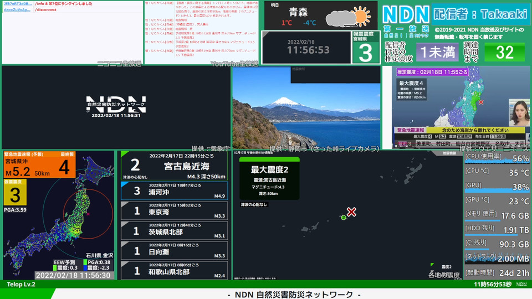This screenshot has width=532, height=299.
Task: Open the Mount Fuji live camera view
Action: click(306, 107)
